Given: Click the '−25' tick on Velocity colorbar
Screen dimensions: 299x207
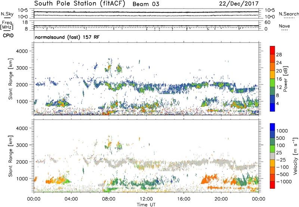Looking at the screenshot, I should point(281,160).
